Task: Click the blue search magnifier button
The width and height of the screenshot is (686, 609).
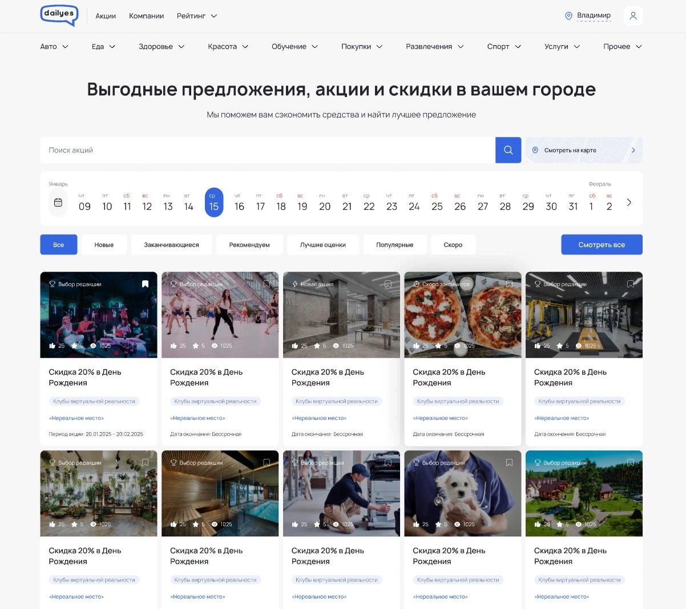Action: point(508,150)
